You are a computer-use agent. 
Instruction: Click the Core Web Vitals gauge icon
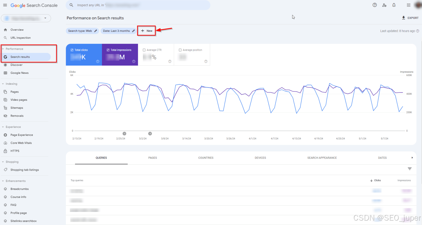pos(5,143)
